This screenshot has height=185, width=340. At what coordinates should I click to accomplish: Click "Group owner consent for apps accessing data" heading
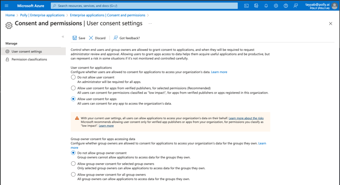pos(103,139)
